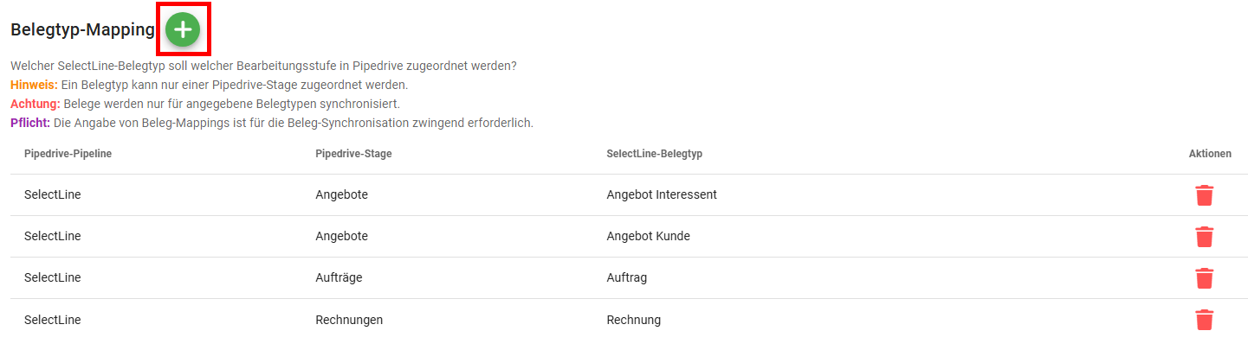Screen dimensions: 1248x350
Task: Click the Auftrag Belegtyp cell
Action: coord(627,278)
